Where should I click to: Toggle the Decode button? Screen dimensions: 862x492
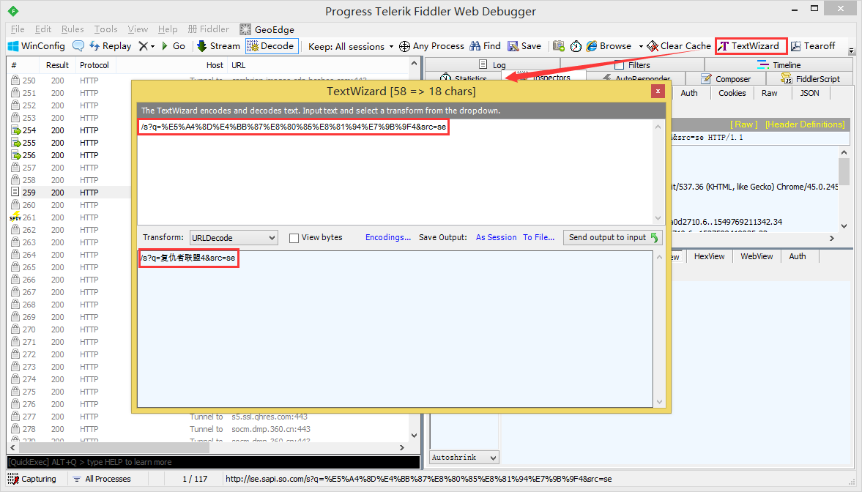pyautogui.click(x=272, y=46)
